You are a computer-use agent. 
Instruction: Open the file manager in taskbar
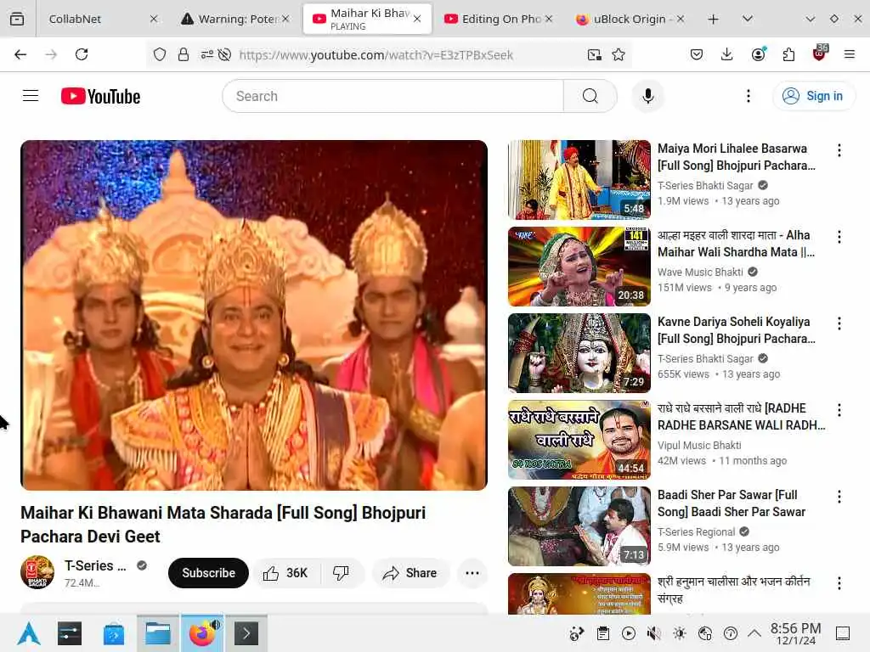[x=158, y=633]
